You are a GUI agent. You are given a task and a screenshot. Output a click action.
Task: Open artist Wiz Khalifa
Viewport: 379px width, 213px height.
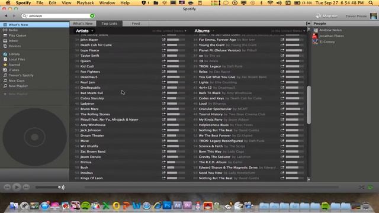coord(89,146)
